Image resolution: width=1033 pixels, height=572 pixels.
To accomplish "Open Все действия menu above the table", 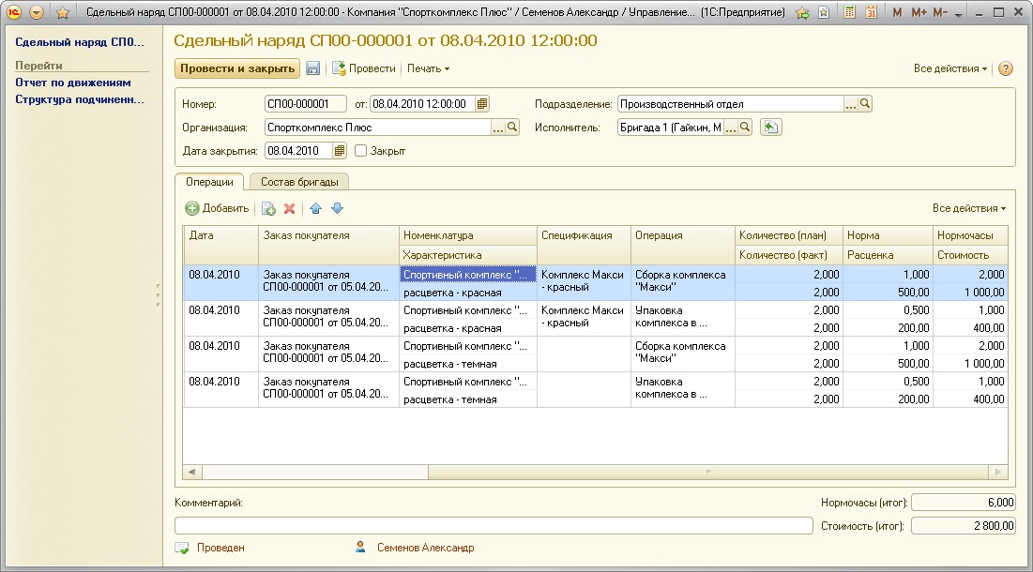I will pyautogui.click(x=968, y=208).
